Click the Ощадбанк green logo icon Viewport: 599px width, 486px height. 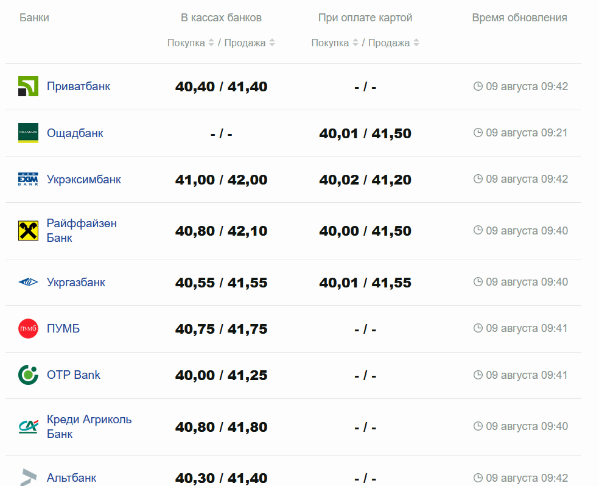point(28,133)
